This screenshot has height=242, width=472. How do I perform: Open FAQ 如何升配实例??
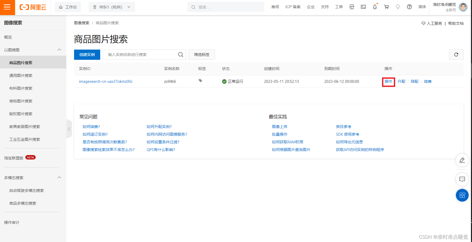159,126
